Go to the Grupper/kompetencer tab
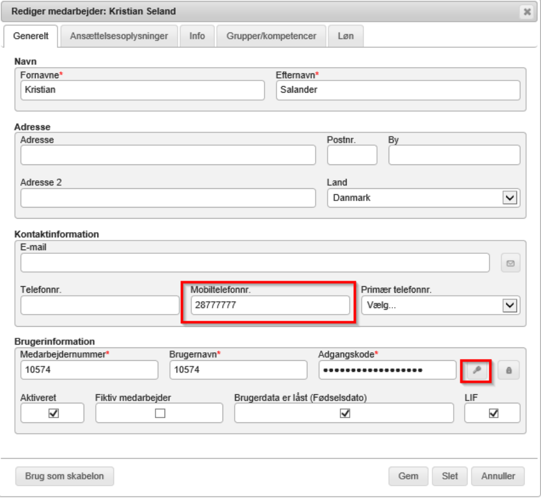 (x=271, y=36)
